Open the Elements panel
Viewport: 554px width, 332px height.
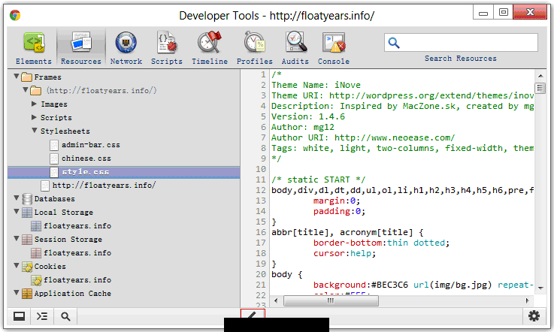tap(34, 48)
